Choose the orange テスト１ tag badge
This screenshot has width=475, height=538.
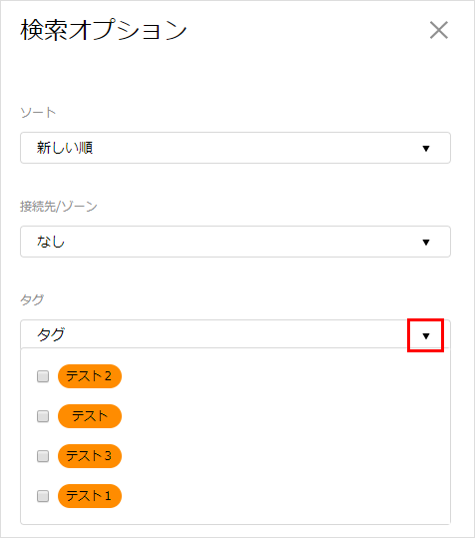(x=90, y=496)
